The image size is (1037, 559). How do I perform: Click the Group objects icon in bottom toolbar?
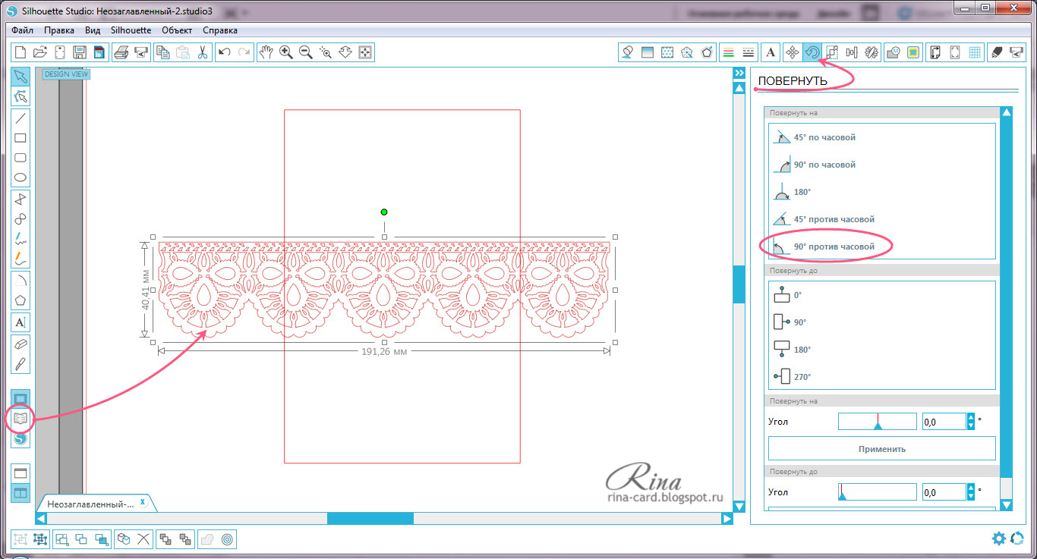pos(20,539)
